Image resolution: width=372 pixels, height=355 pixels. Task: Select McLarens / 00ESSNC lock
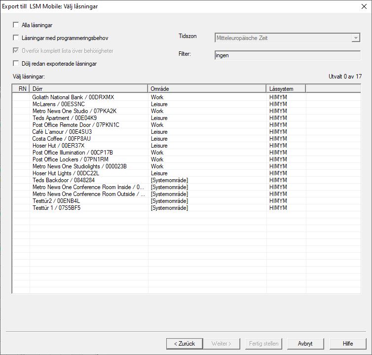click(x=59, y=104)
